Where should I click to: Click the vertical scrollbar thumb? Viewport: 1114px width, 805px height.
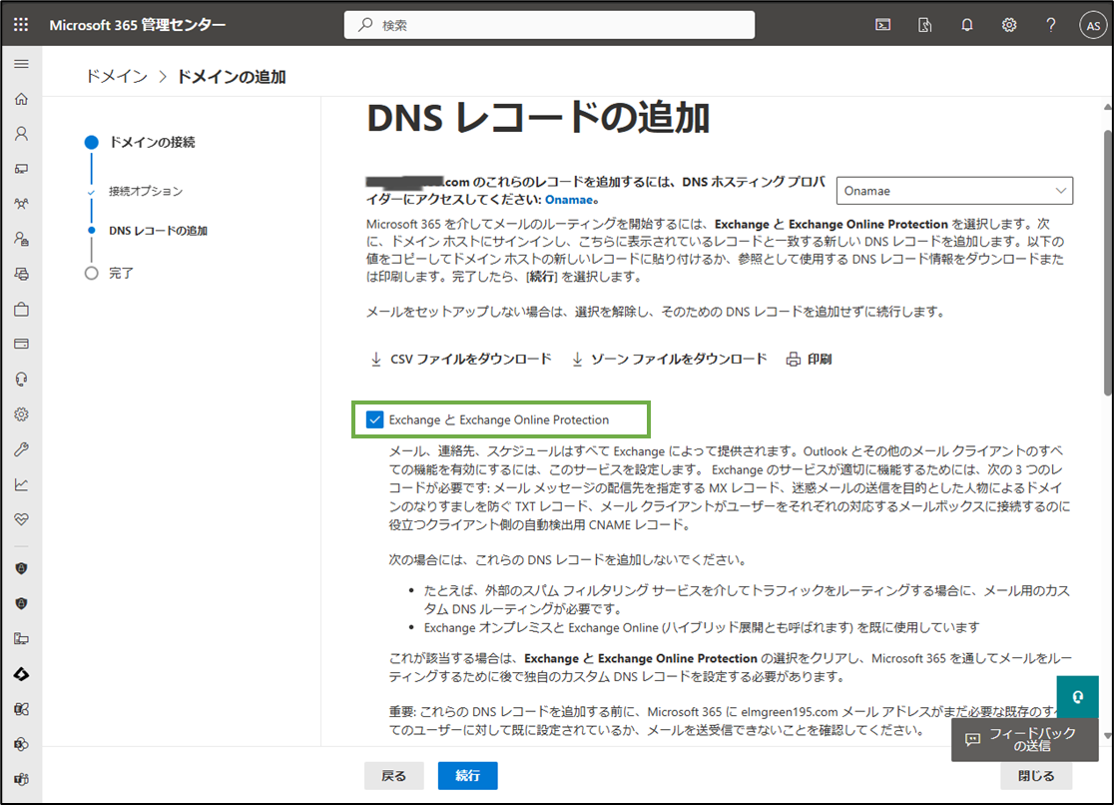pos(1108,262)
